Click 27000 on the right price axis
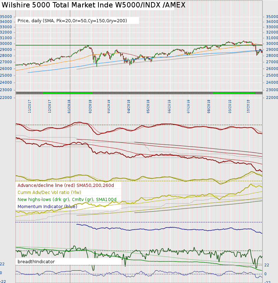This screenshot has height=283, width=278. click(x=272, y=62)
